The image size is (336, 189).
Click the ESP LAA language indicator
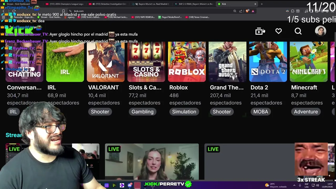(307, 185)
